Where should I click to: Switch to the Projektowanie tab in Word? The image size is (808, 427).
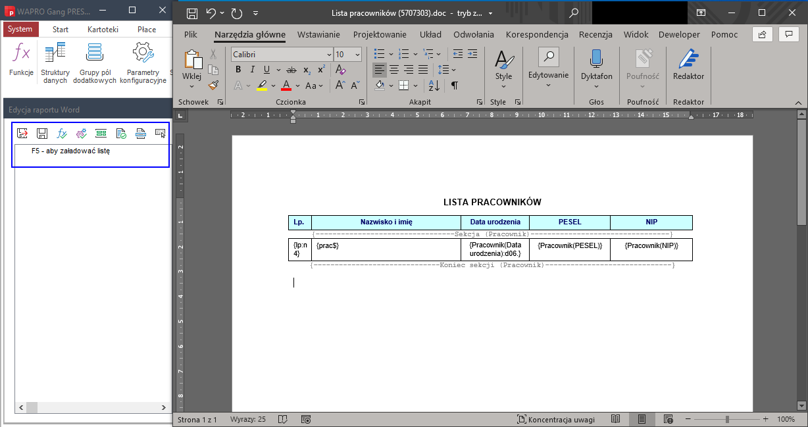[380, 34]
